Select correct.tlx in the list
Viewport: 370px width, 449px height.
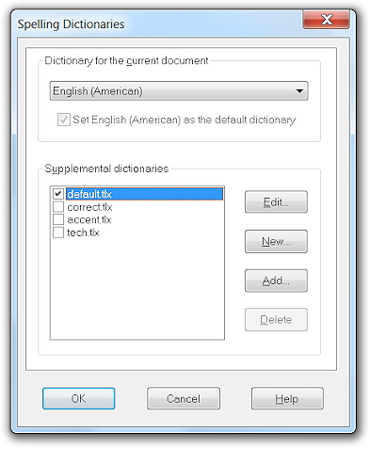coord(89,207)
